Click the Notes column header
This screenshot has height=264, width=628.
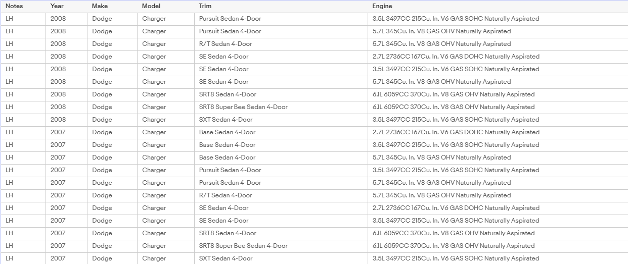pos(14,6)
